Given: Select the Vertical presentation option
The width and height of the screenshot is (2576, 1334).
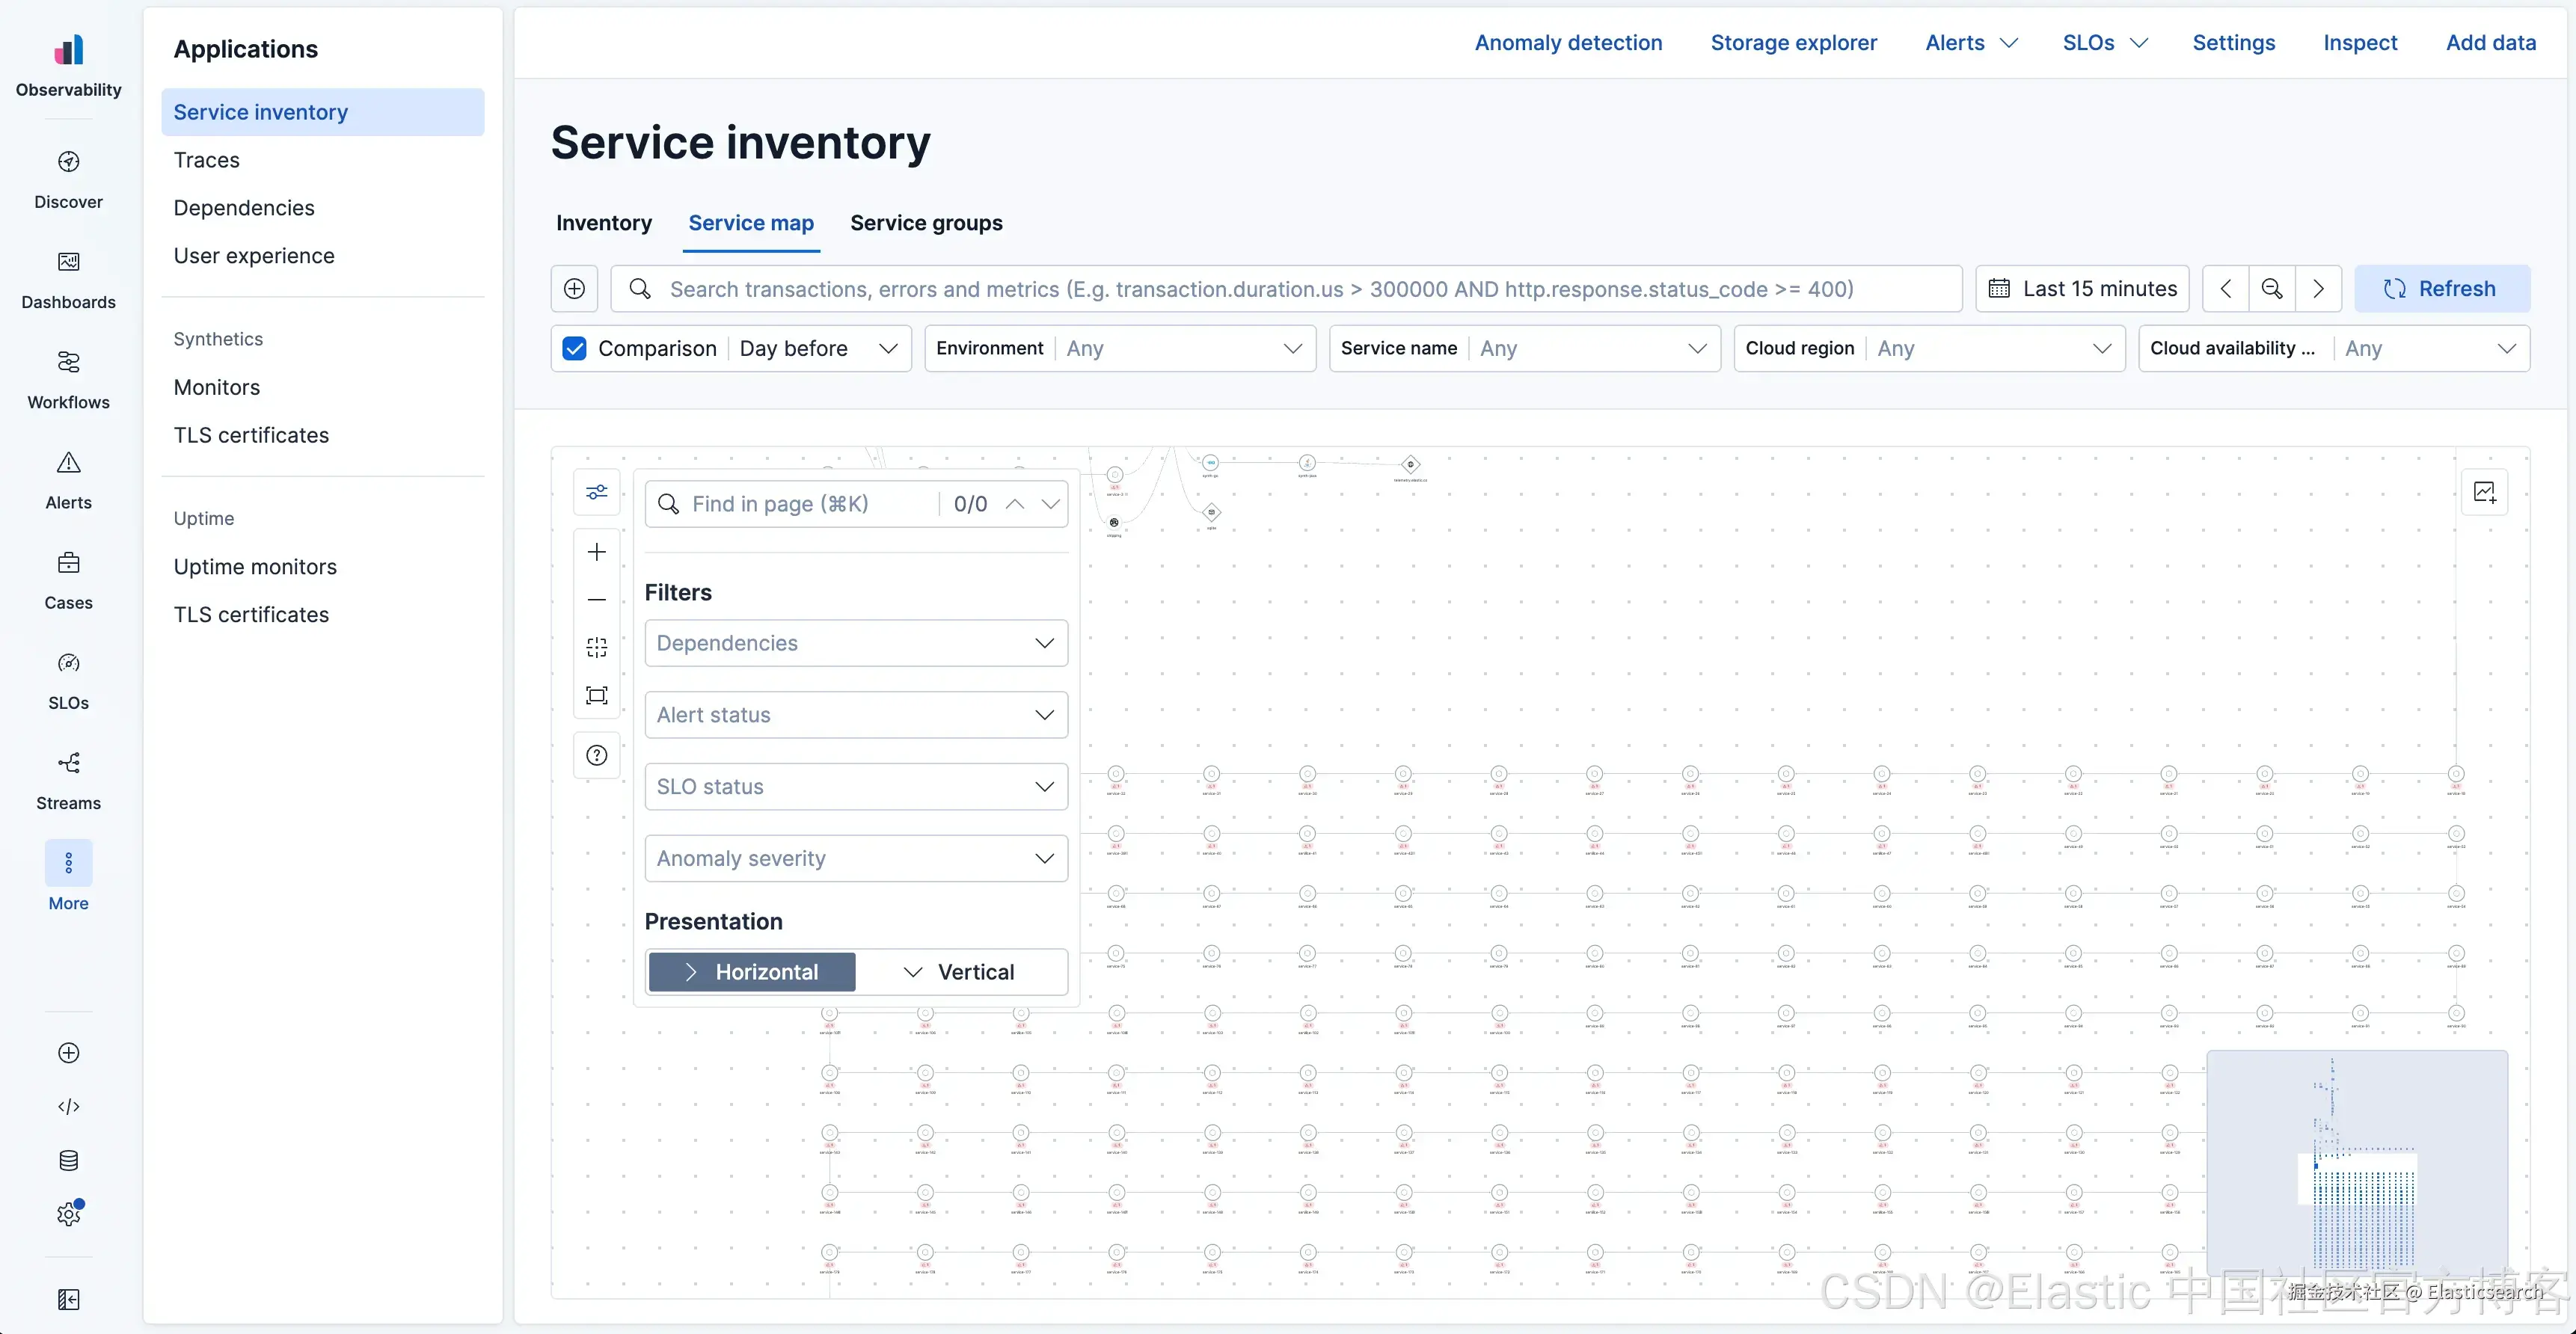Looking at the screenshot, I should click(x=960, y=972).
